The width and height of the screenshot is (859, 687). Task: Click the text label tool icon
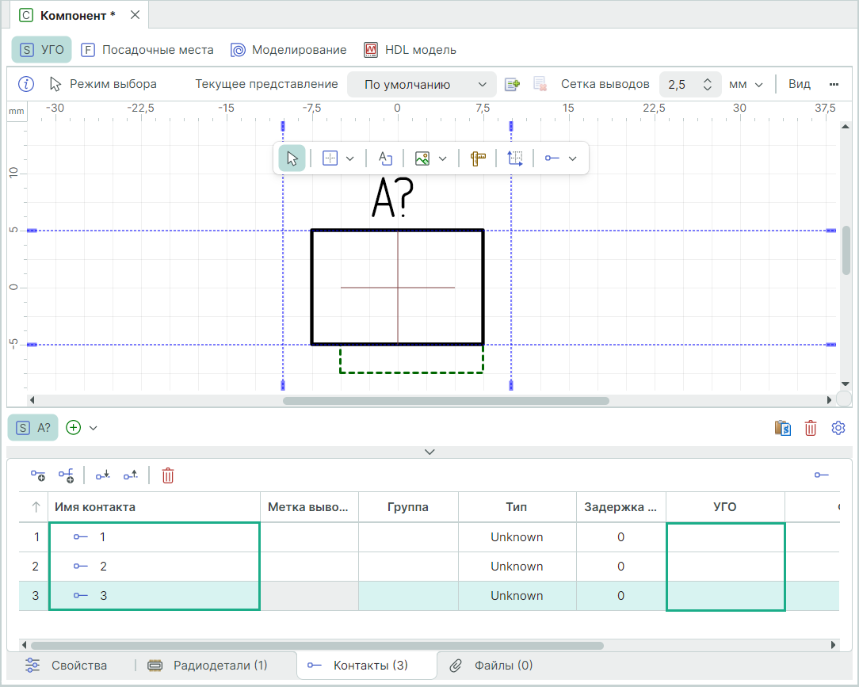[385, 158]
